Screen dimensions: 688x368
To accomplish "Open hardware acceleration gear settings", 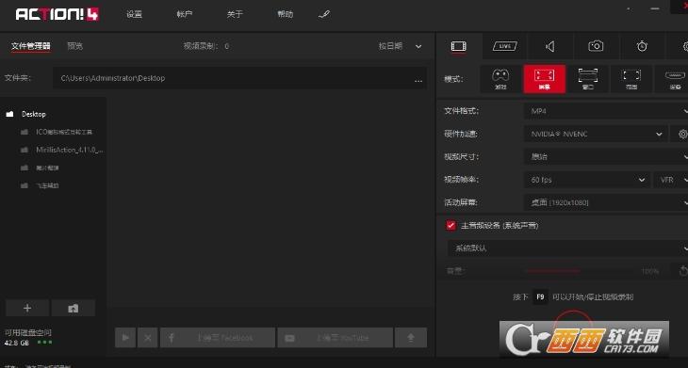I will [681, 134].
